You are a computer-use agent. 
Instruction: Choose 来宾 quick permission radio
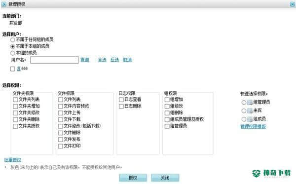click(244, 110)
